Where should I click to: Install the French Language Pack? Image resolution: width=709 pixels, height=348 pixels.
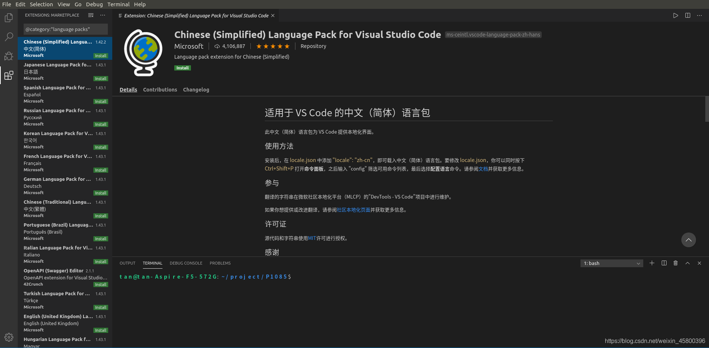tap(100, 170)
